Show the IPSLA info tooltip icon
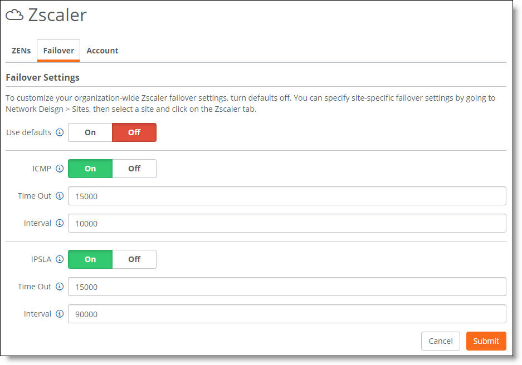This screenshot has height=365, width=522. click(60, 259)
